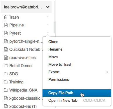The width and height of the screenshot is (113, 109).
Task: Click the Pytest notebook file icon
Action: pyautogui.click(x=6, y=33)
